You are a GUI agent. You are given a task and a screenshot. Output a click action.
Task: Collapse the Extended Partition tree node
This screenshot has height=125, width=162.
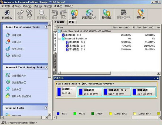pos(60,39)
